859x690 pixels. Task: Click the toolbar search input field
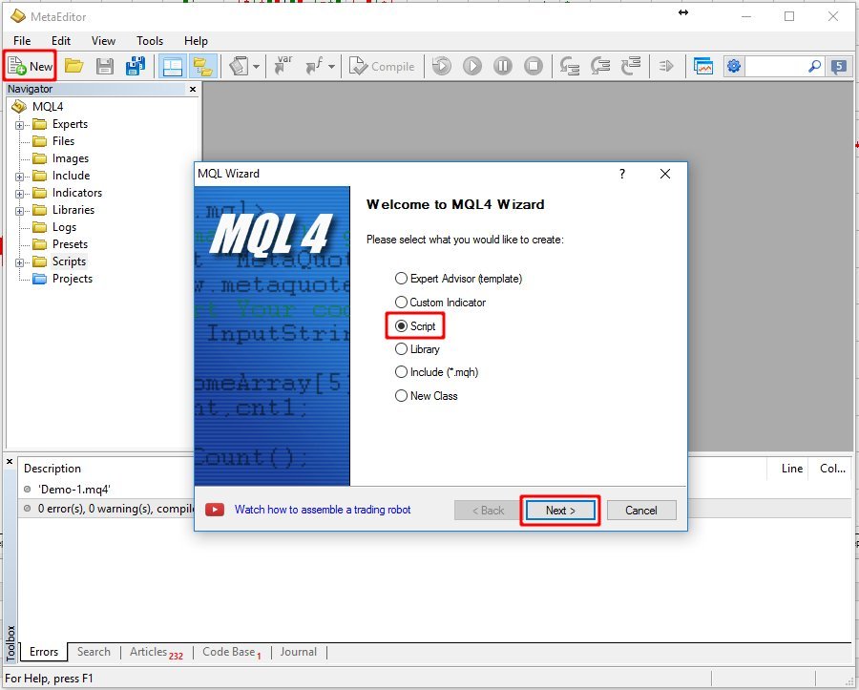pos(775,66)
